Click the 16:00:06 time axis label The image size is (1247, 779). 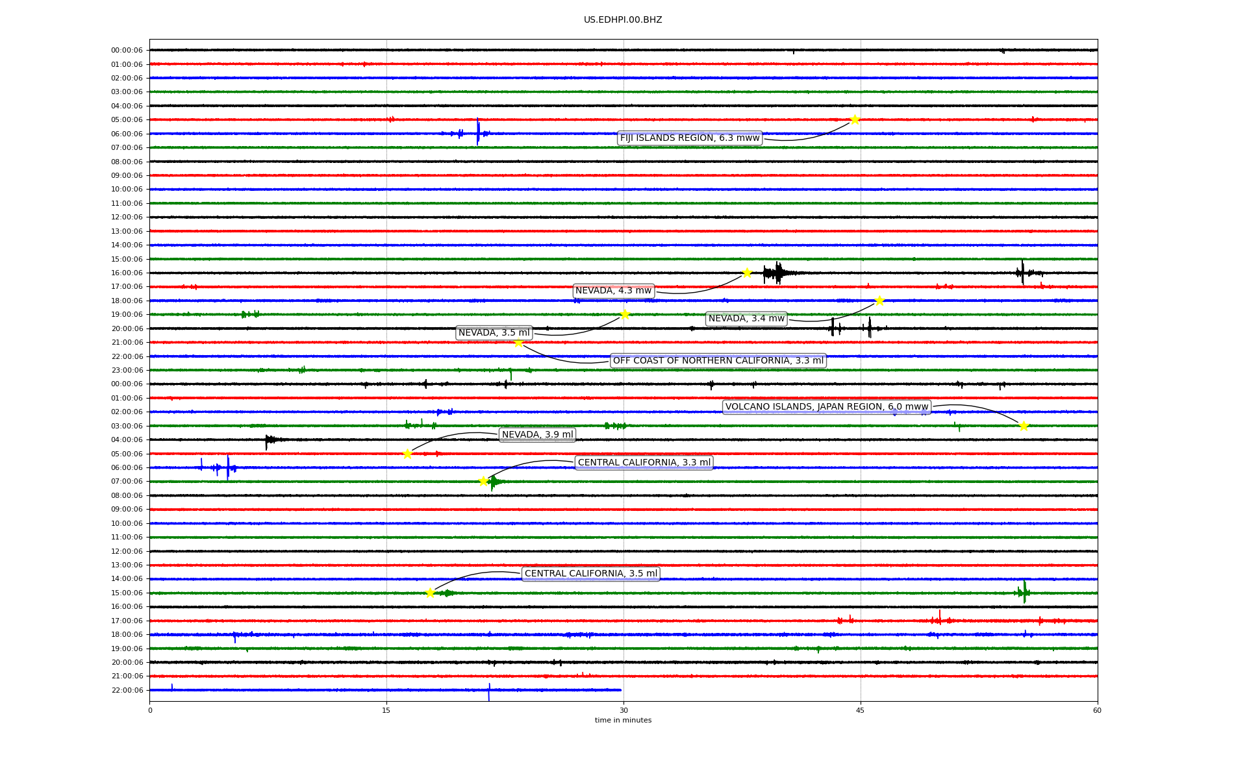[x=127, y=273]
